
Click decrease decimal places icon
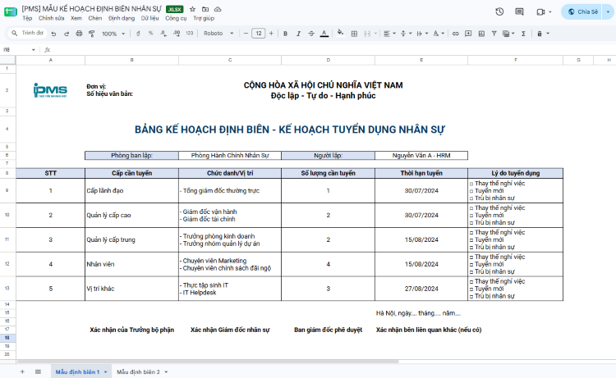coord(163,34)
